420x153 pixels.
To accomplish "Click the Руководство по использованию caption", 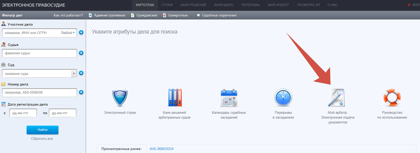I will [x=392, y=115].
